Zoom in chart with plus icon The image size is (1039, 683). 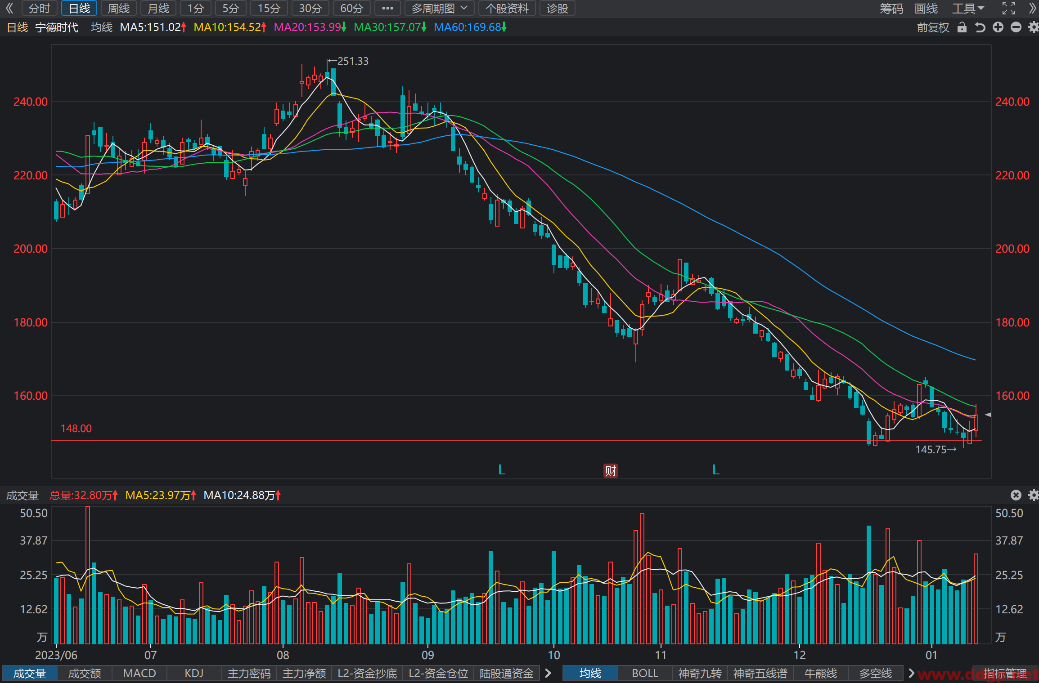998,27
